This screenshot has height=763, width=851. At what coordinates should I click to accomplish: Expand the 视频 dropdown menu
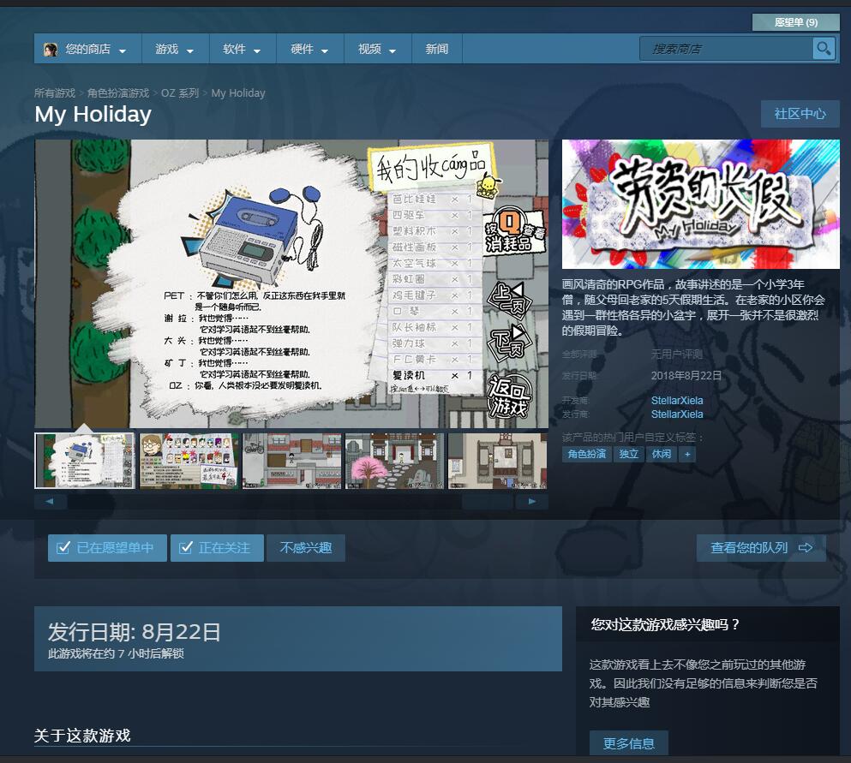click(378, 49)
